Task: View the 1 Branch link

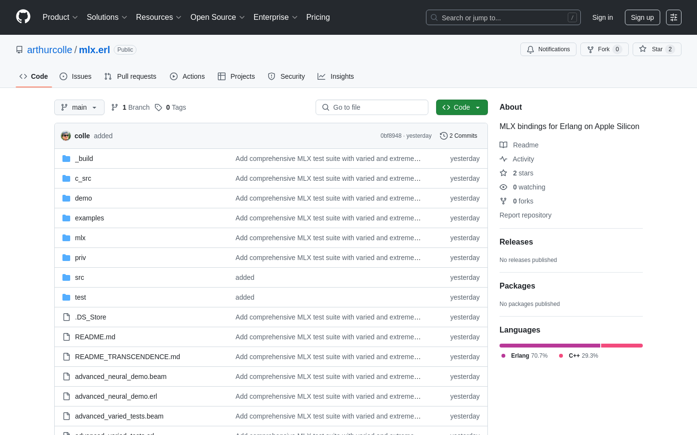Action: 131,107
